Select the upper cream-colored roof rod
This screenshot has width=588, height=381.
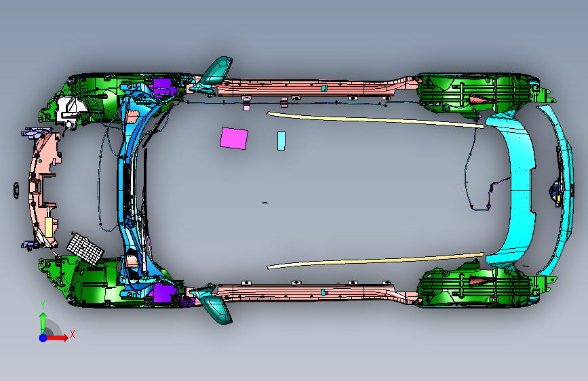tap(375, 119)
